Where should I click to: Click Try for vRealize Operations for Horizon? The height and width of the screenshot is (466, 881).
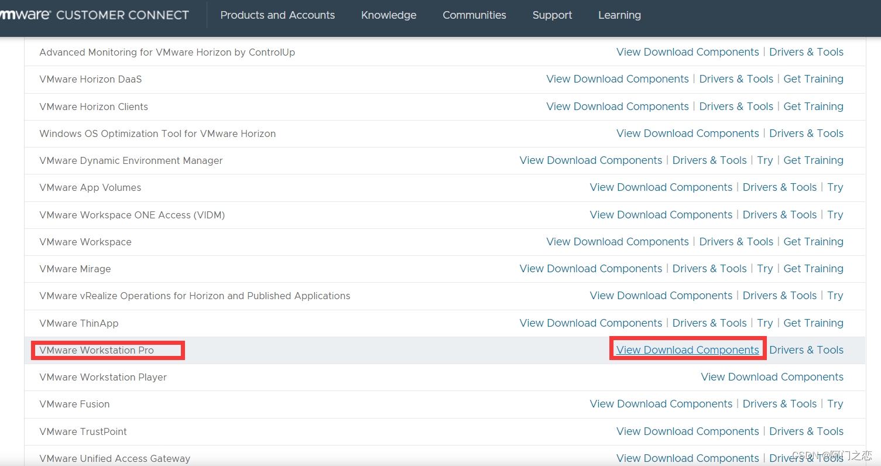pos(835,296)
